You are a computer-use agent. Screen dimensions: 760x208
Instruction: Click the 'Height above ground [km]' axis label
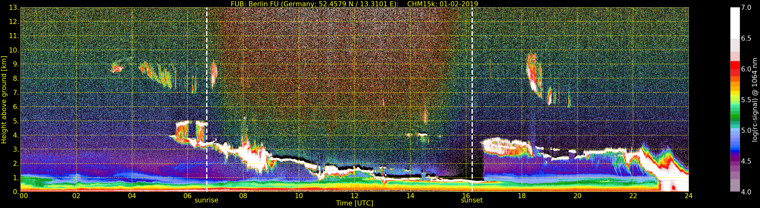tap(4, 100)
